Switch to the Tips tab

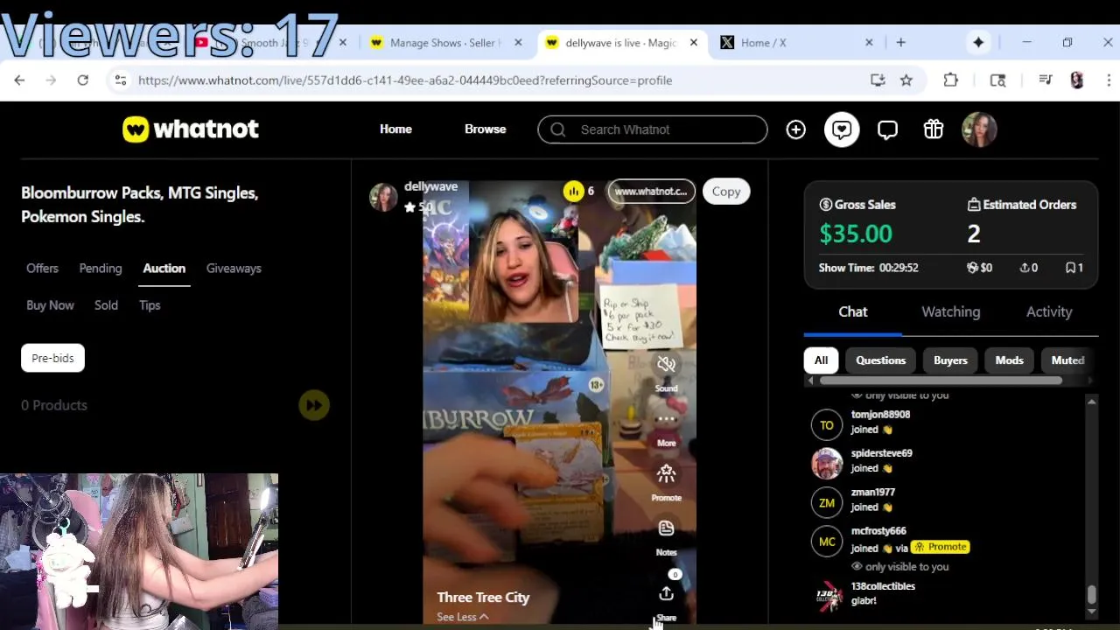coord(150,304)
